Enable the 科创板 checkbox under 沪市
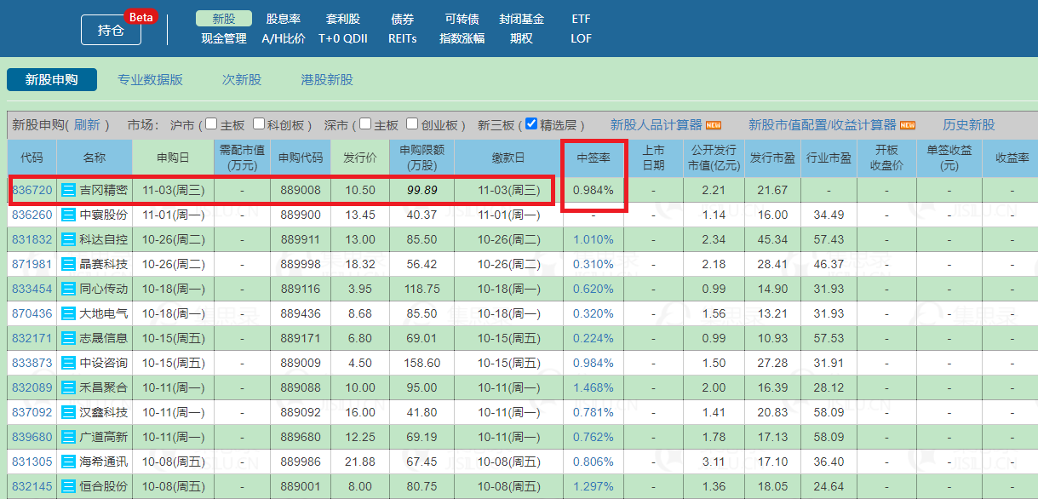Viewport: 1038px width, 499px height. [x=259, y=124]
